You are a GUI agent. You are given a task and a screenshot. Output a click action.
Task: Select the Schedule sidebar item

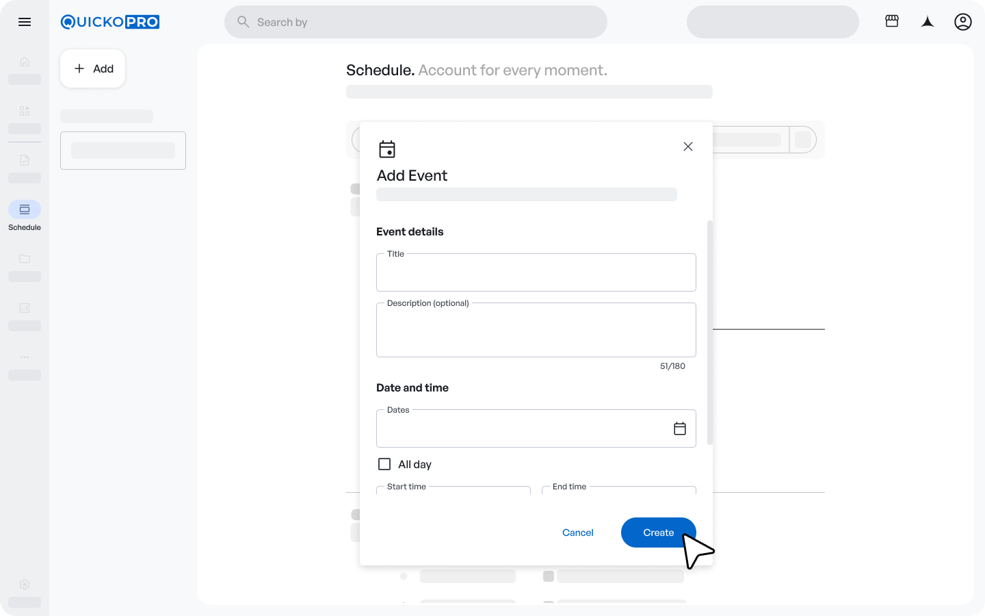tap(25, 210)
